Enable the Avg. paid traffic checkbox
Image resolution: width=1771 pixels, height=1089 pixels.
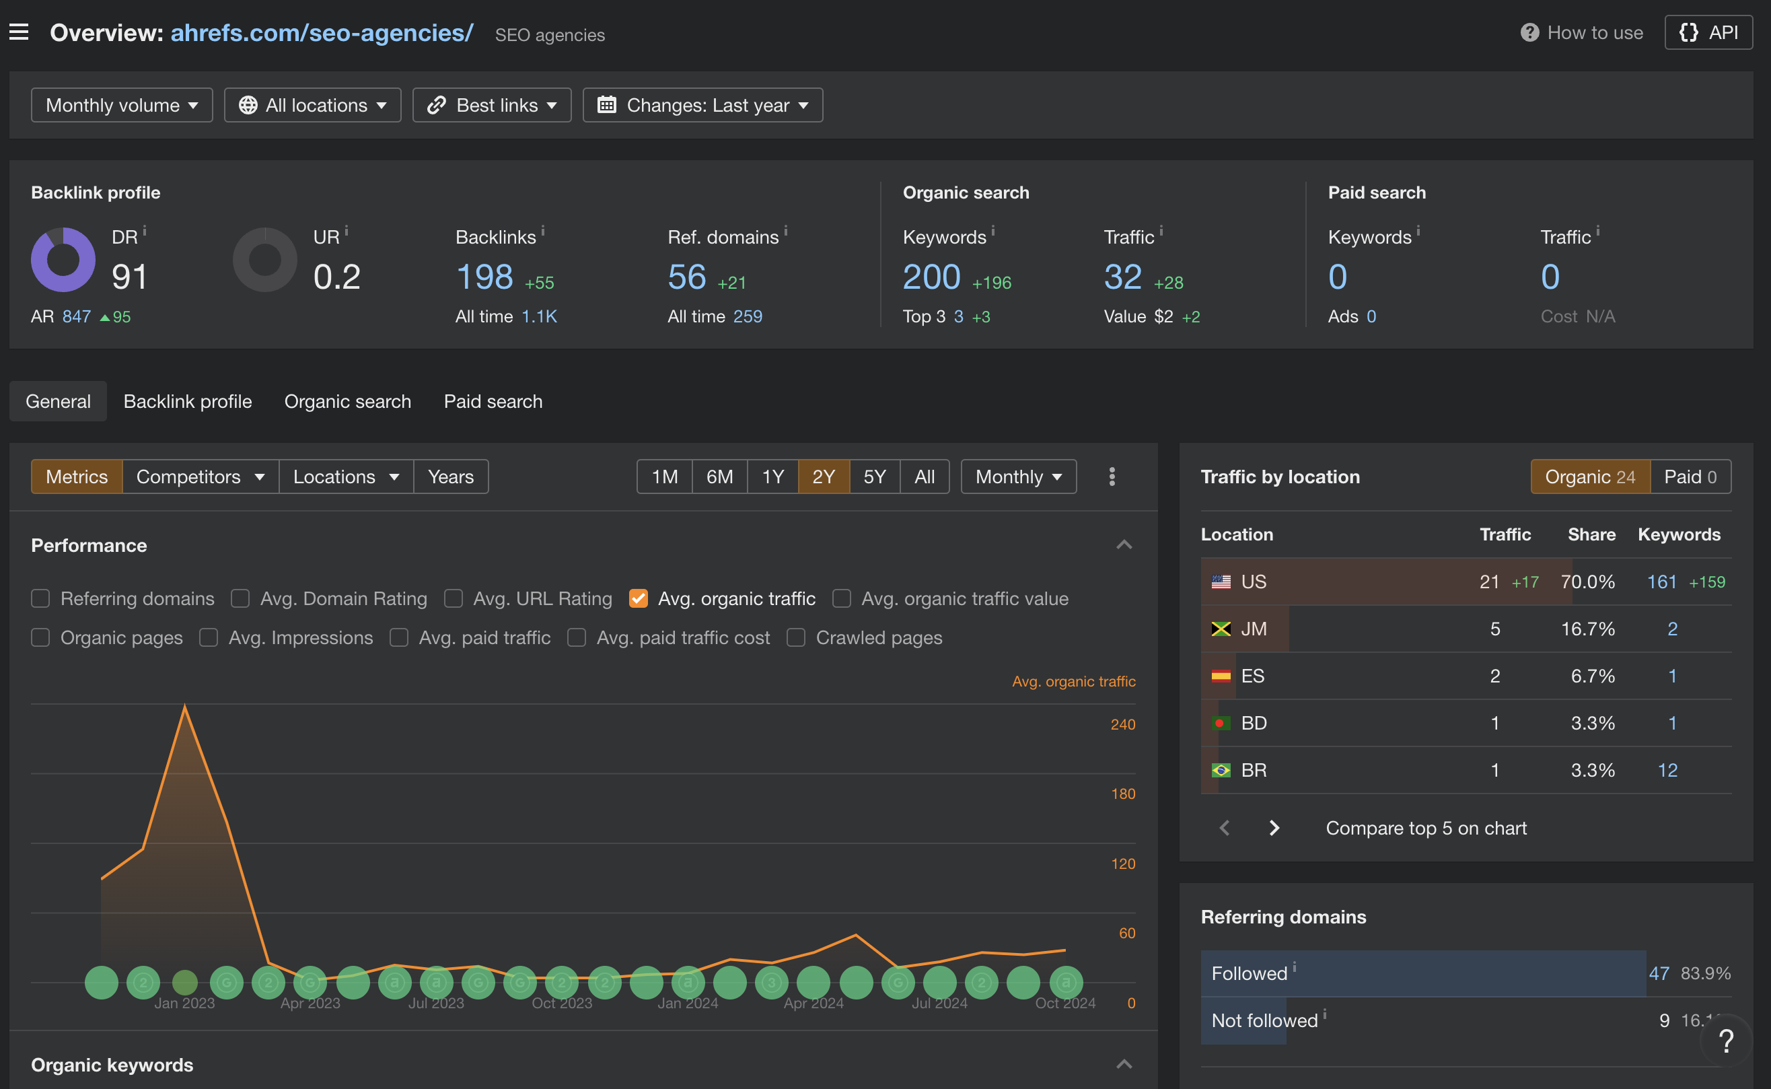pyautogui.click(x=399, y=637)
